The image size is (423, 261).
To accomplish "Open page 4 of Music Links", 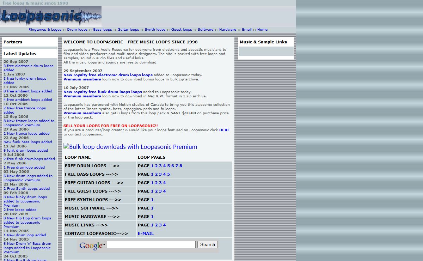I will 164,225.
